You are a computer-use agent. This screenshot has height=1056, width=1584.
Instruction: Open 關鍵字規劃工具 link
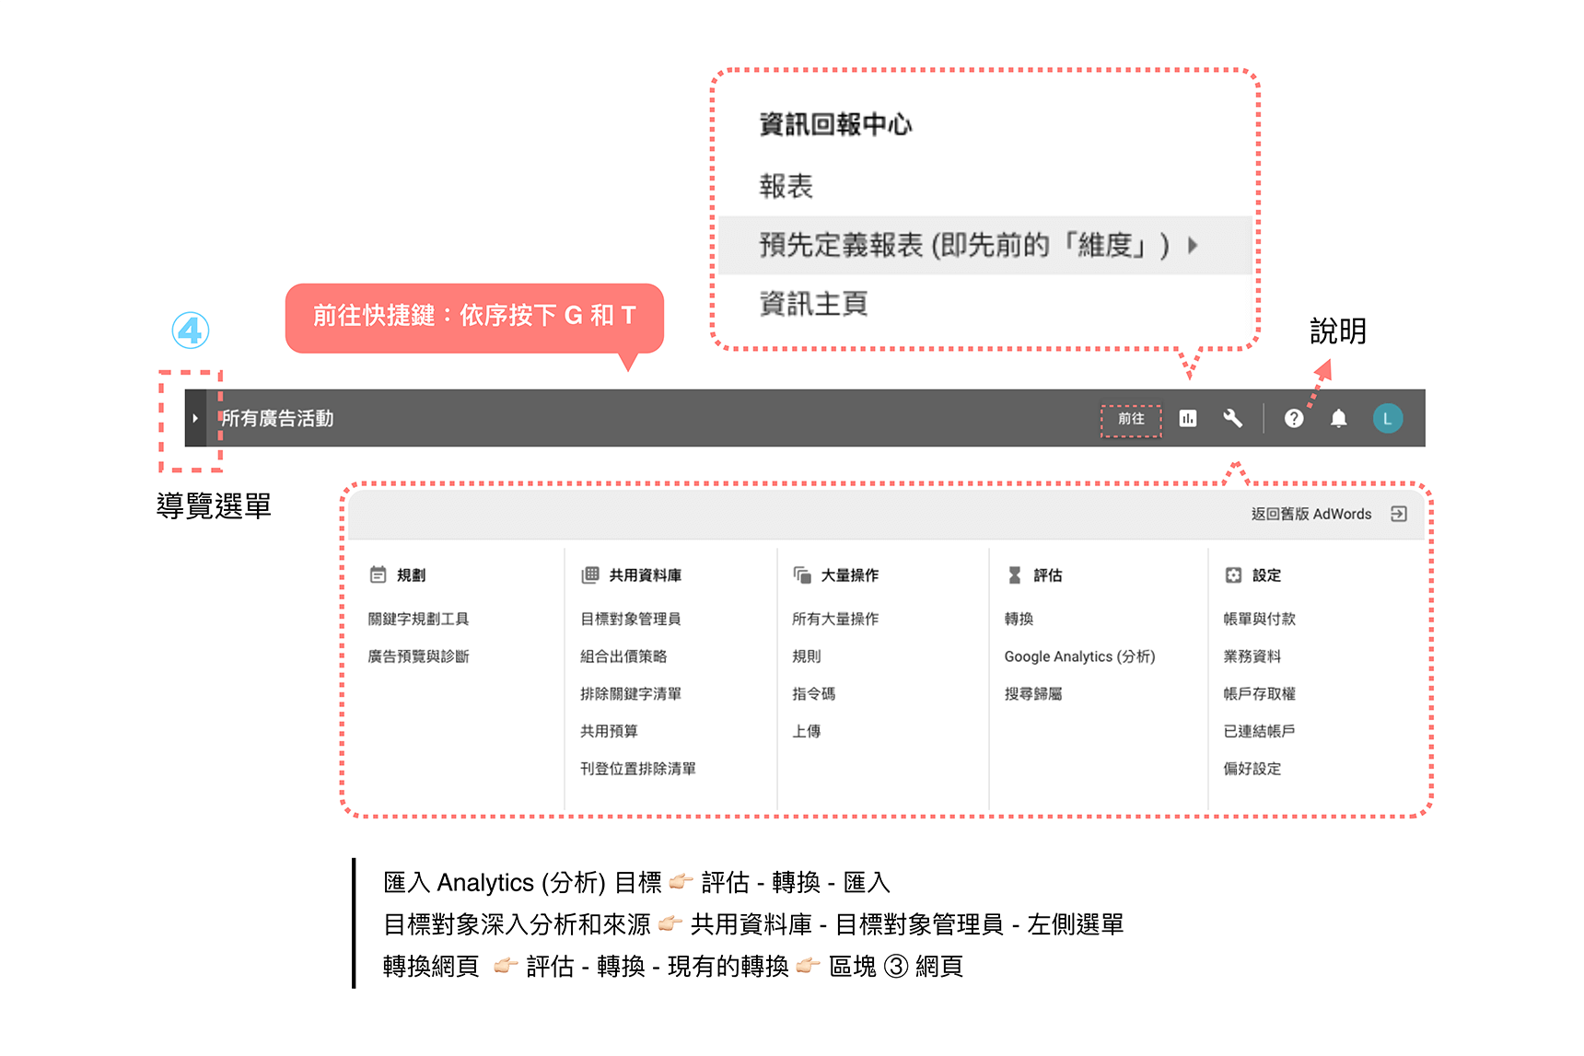[418, 620]
